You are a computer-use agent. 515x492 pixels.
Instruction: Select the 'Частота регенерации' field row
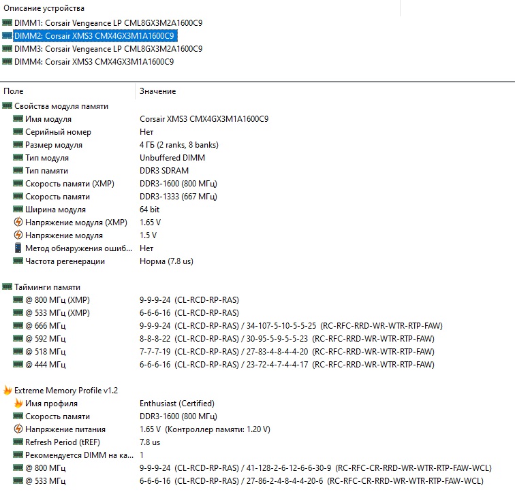[x=65, y=261]
